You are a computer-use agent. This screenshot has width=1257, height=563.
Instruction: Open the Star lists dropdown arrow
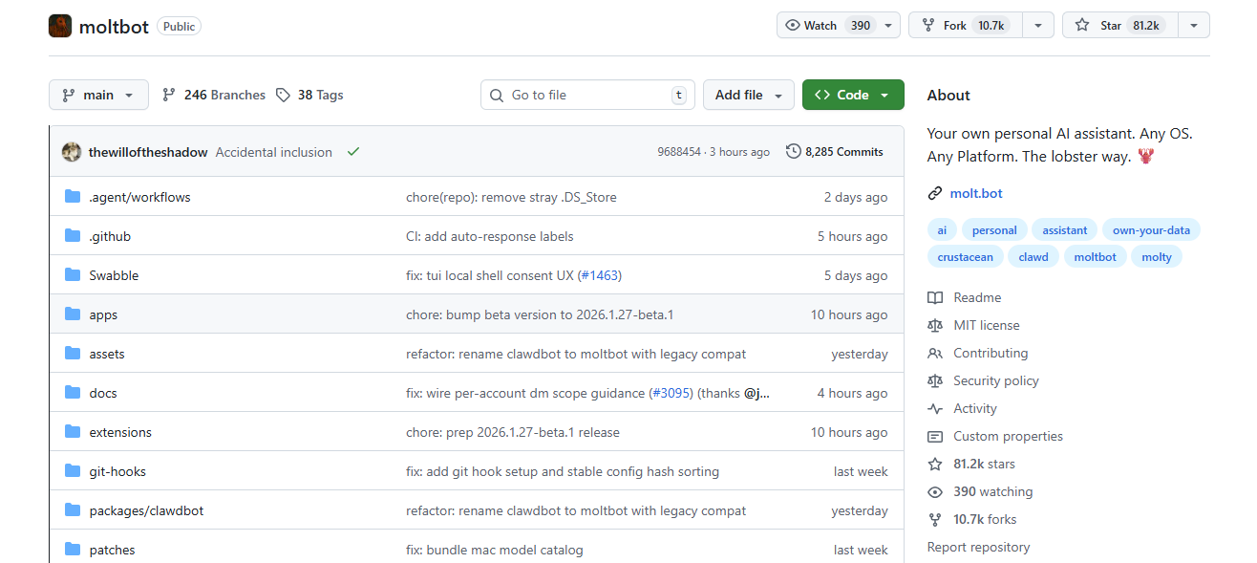coord(1194,26)
